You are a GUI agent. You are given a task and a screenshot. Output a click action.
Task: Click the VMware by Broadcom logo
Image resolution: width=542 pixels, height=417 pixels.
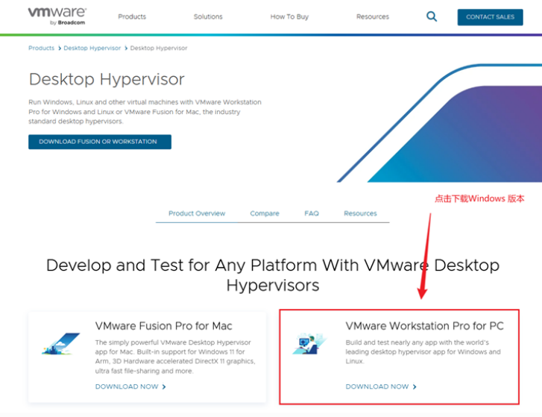coord(57,16)
